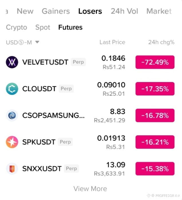Open the Market tab
Screen dimensions: 182x200
[x=159, y=11]
